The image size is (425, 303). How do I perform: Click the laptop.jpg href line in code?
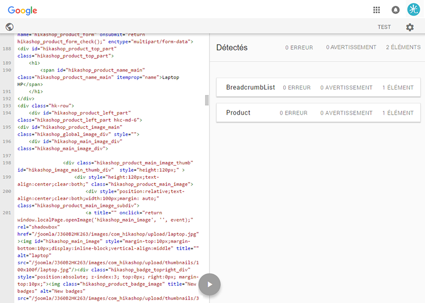108,234
